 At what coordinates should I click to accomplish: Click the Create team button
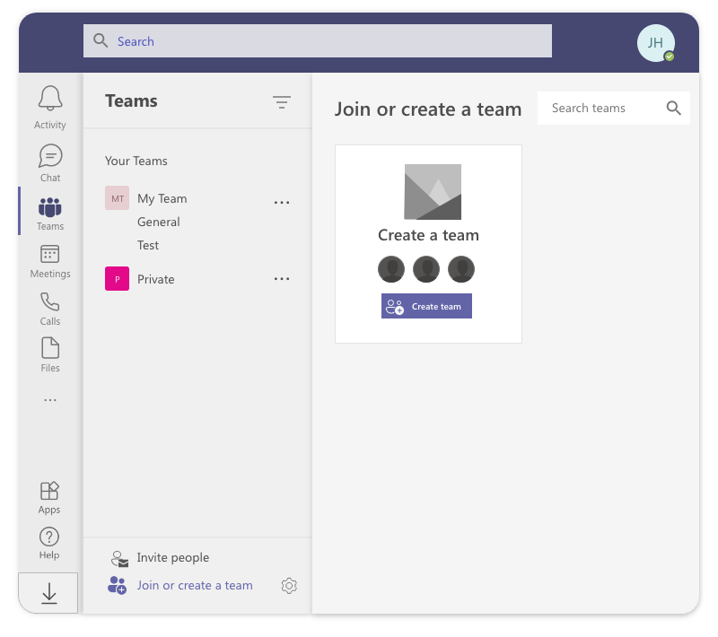click(x=427, y=306)
